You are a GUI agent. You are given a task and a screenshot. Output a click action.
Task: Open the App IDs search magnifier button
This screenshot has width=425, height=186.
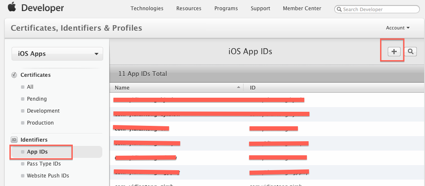(410, 51)
